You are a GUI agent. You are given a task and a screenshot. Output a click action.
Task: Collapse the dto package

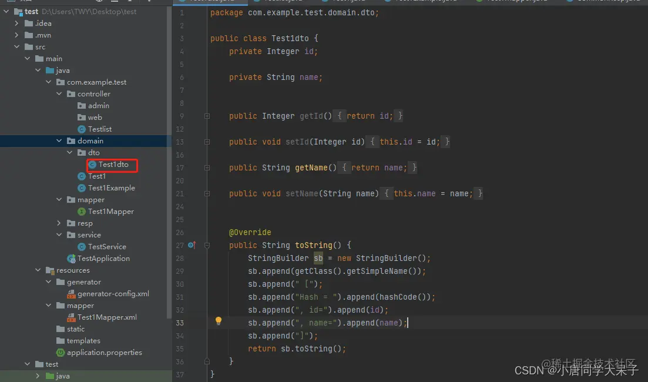pyautogui.click(x=69, y=153)
